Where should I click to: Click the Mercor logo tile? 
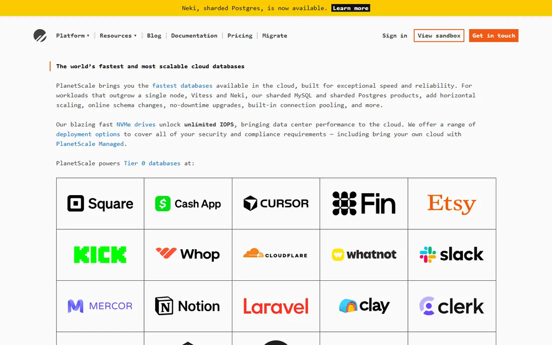click(x=100, y=306)
